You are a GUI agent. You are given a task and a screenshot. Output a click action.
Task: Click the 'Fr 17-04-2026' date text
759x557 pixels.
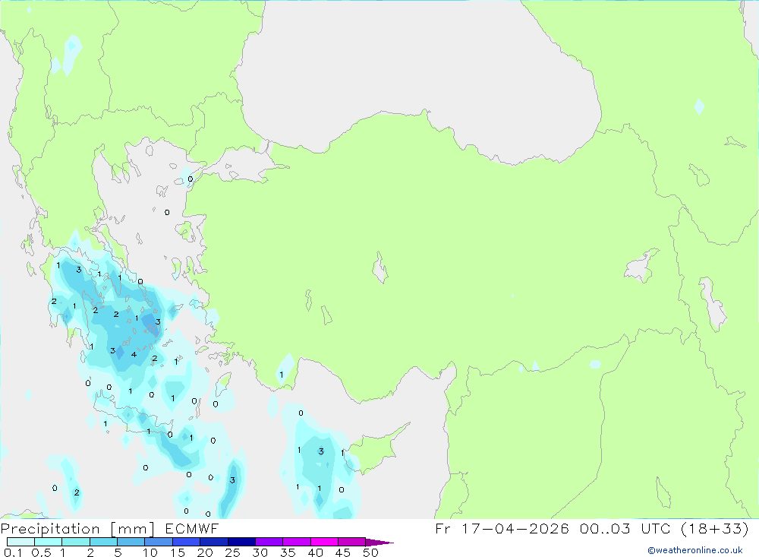tap(502, 529)
